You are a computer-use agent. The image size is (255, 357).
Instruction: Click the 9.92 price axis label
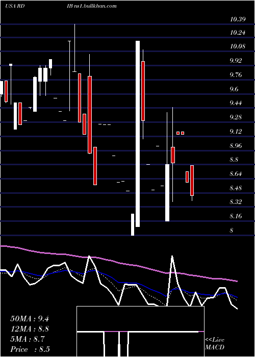click(236, 61)
